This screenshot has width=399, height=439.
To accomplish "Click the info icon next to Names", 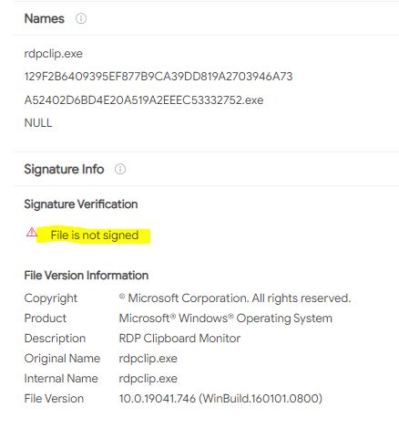I will click(81, 18).
